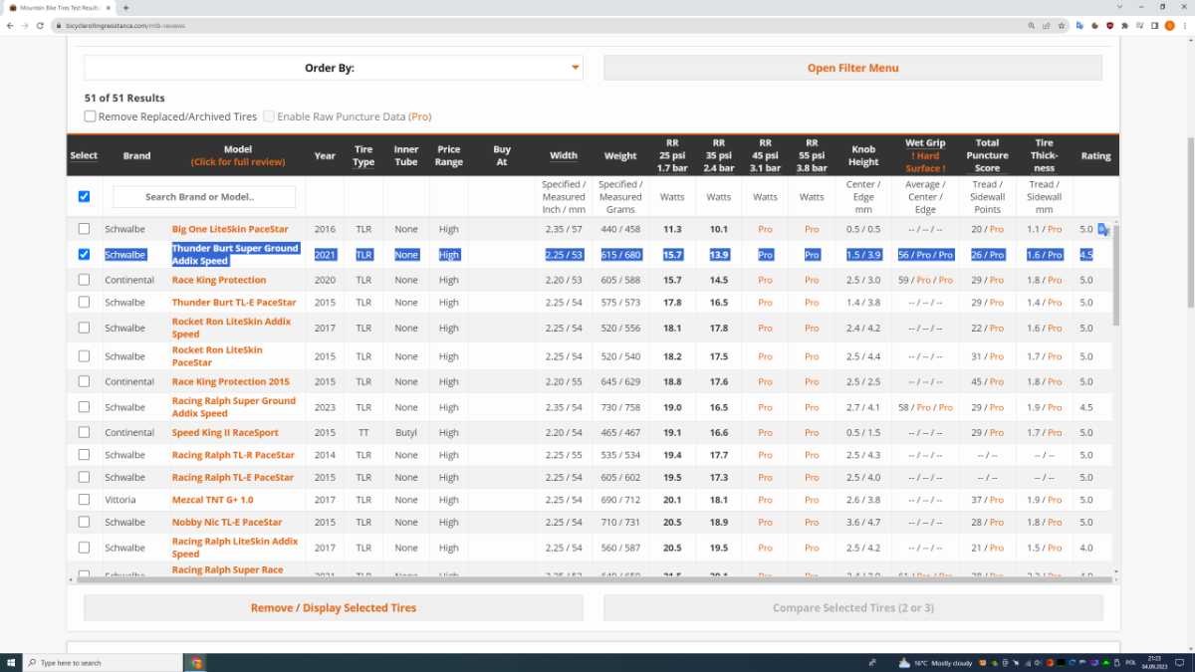Open the weather widget showing Mostly cloudy
Viewport: 1195px width, 672px height.
(935, 662)
